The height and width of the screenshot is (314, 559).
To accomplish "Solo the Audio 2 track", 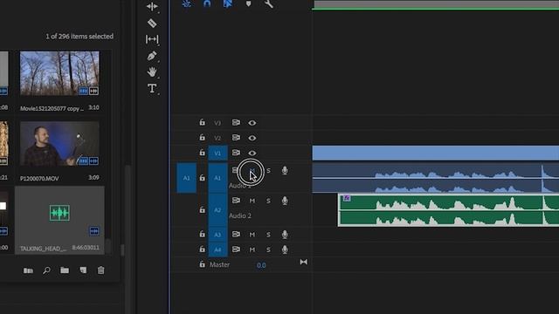I will pyautogui.click(x=268, y=201).
